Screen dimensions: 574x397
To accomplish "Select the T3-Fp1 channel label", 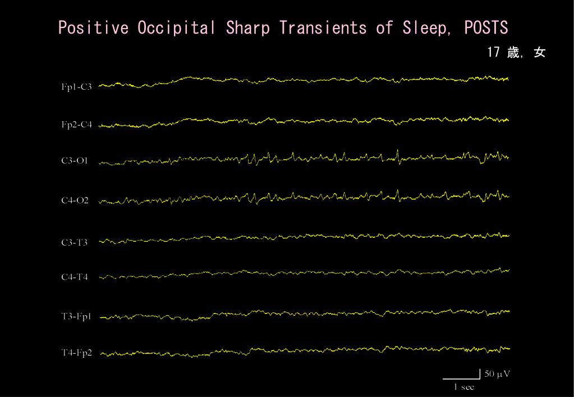I will pyautogui.click(x=76, y=316).
